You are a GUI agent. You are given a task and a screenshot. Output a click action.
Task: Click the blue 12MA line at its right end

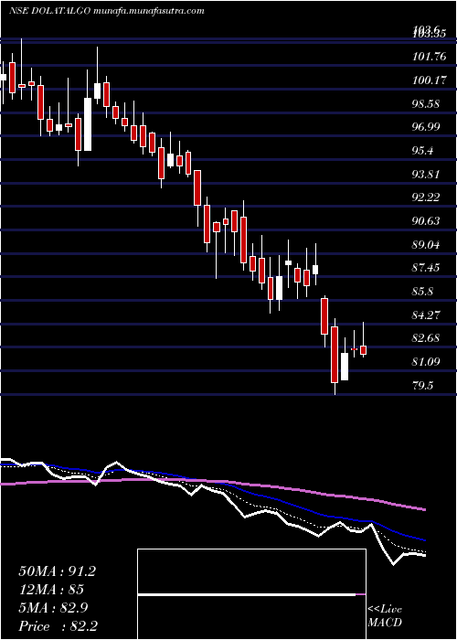[x=424, y=539]
